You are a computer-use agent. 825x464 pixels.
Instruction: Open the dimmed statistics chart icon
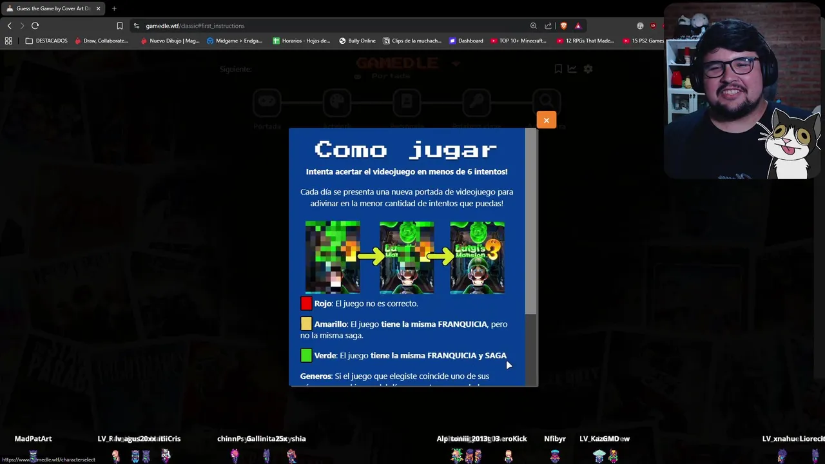572,69
